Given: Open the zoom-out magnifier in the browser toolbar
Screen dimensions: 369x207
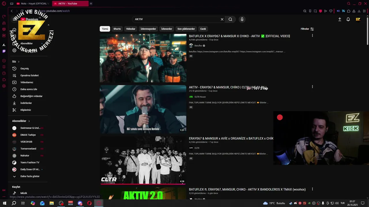Looking at the screenshot, I should point(305,11).
